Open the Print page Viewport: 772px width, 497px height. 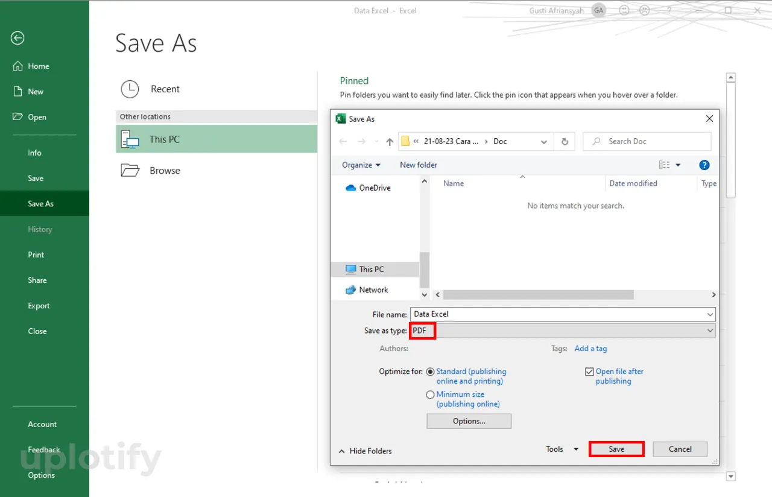coord(36,255)
